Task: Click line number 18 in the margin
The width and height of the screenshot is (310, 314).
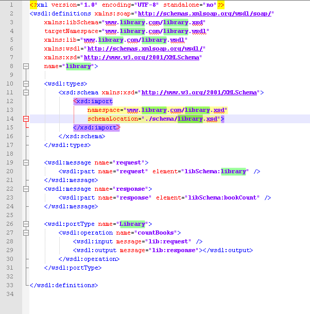Action: click(10, 154)
